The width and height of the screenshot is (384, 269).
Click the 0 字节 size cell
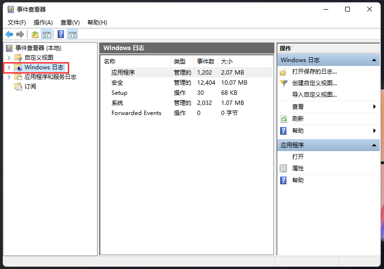point(229,113)
